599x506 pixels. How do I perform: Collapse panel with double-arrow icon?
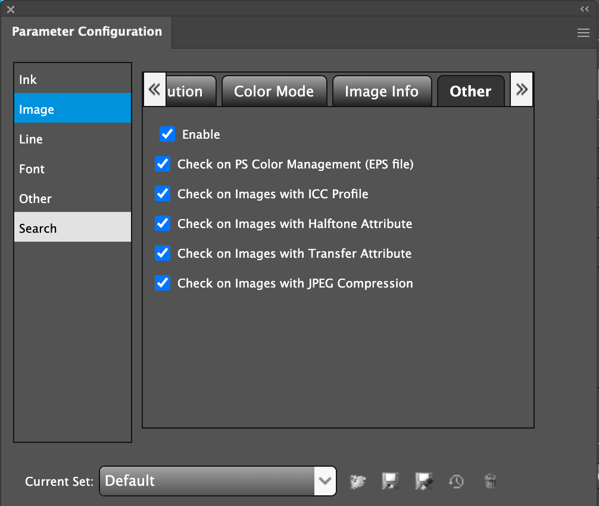(x=584, y=9)
